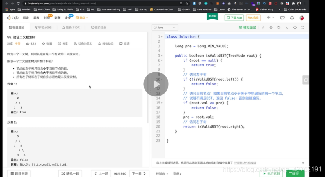
Task: Go to next problem with 下一题
Action: (139, 173)
